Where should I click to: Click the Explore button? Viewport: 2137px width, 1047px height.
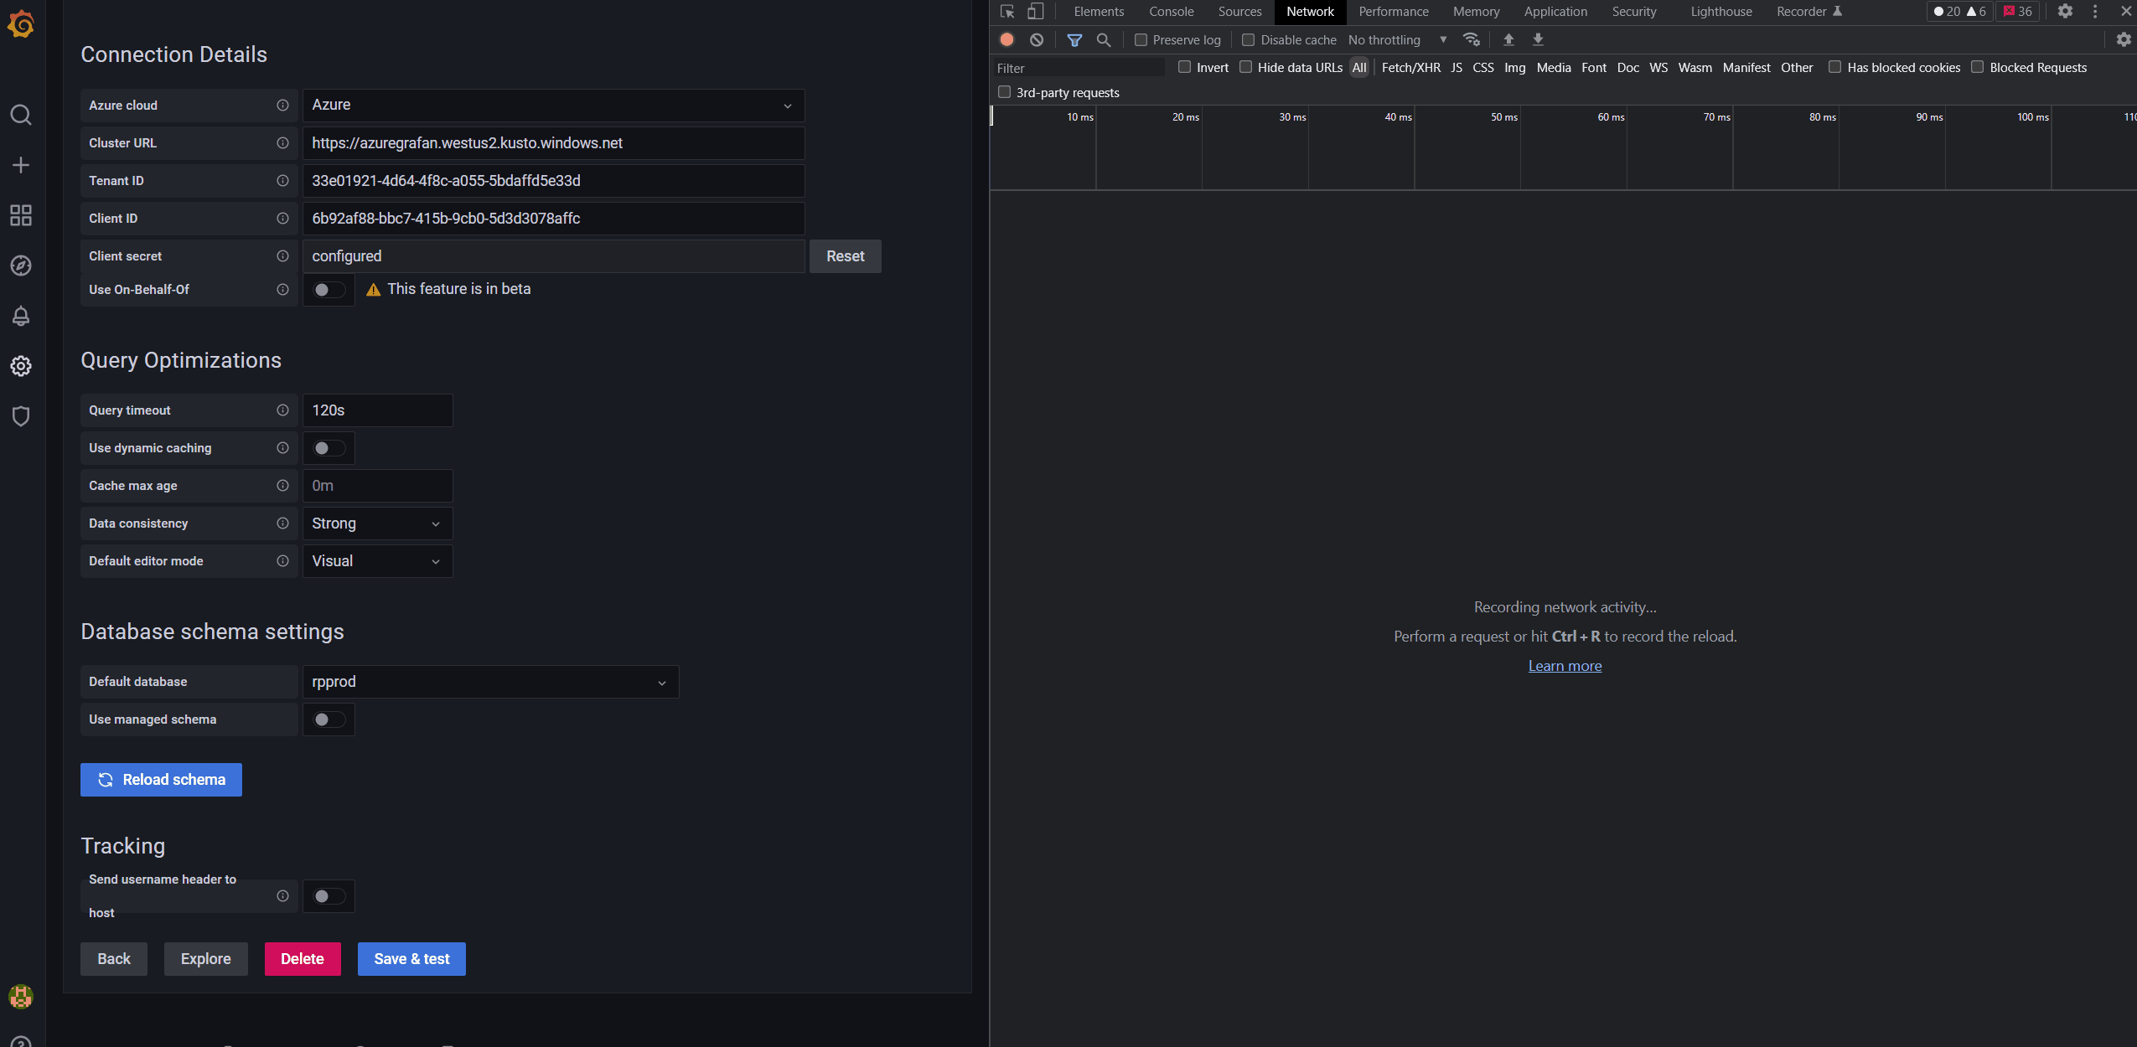[x=206, y=959]
